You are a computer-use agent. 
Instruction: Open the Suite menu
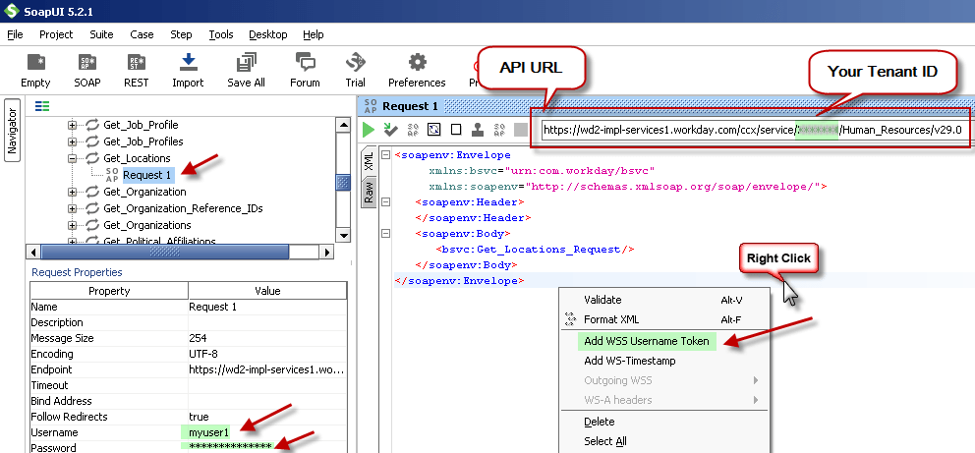[x=101, y=34]
